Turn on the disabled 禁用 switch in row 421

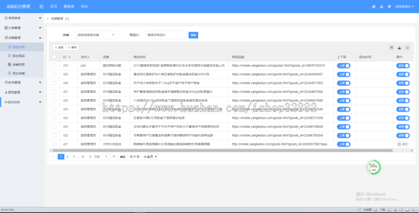point(403,144)
